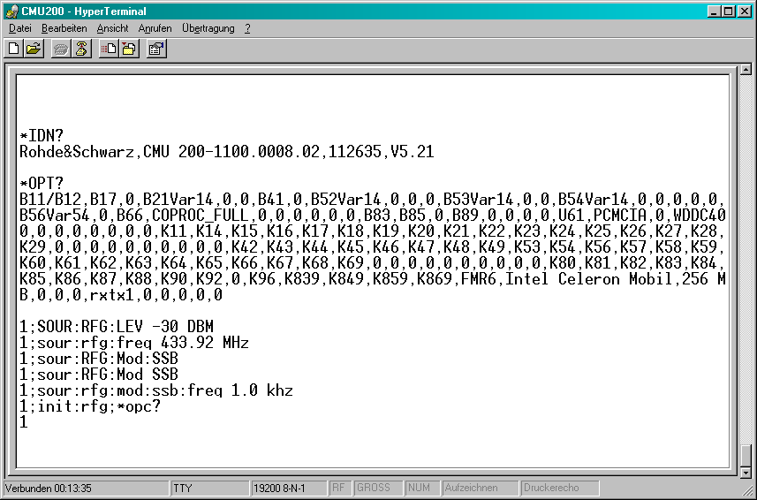Open the Bearbeiten menu

[x=64, y=28]
